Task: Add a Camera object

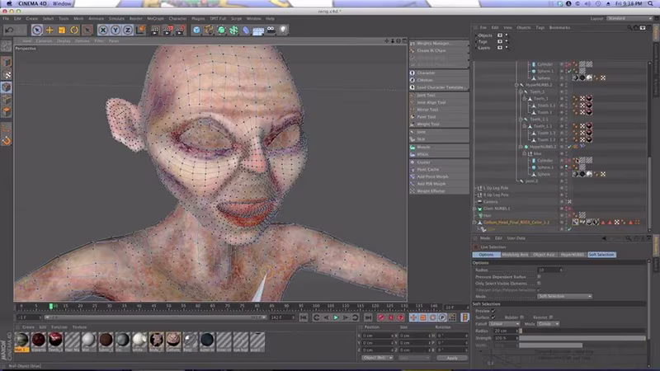Action: pos(271,30)
